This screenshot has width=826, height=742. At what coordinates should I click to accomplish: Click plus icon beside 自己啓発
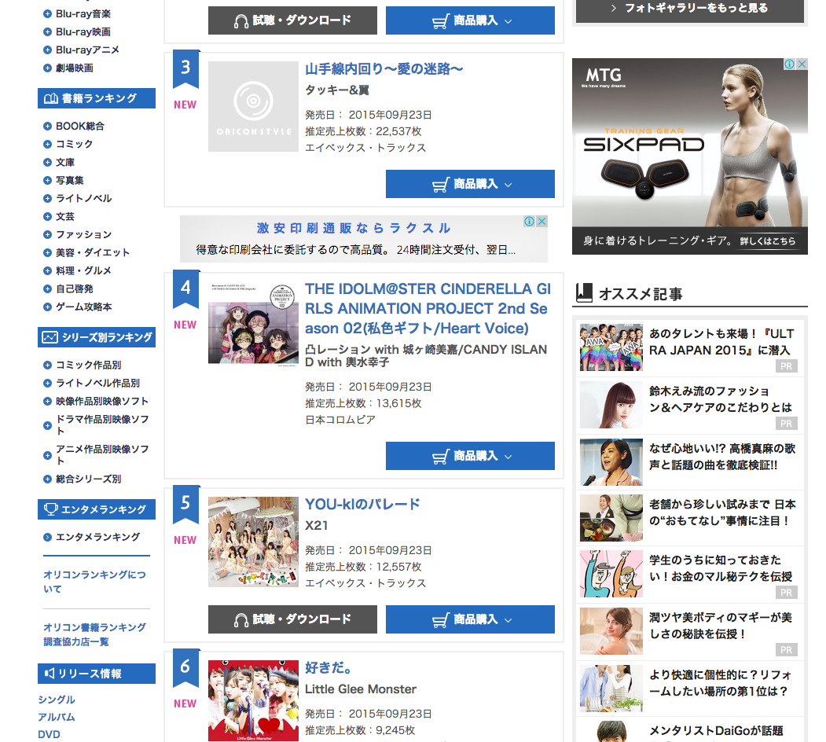[47, 288]
